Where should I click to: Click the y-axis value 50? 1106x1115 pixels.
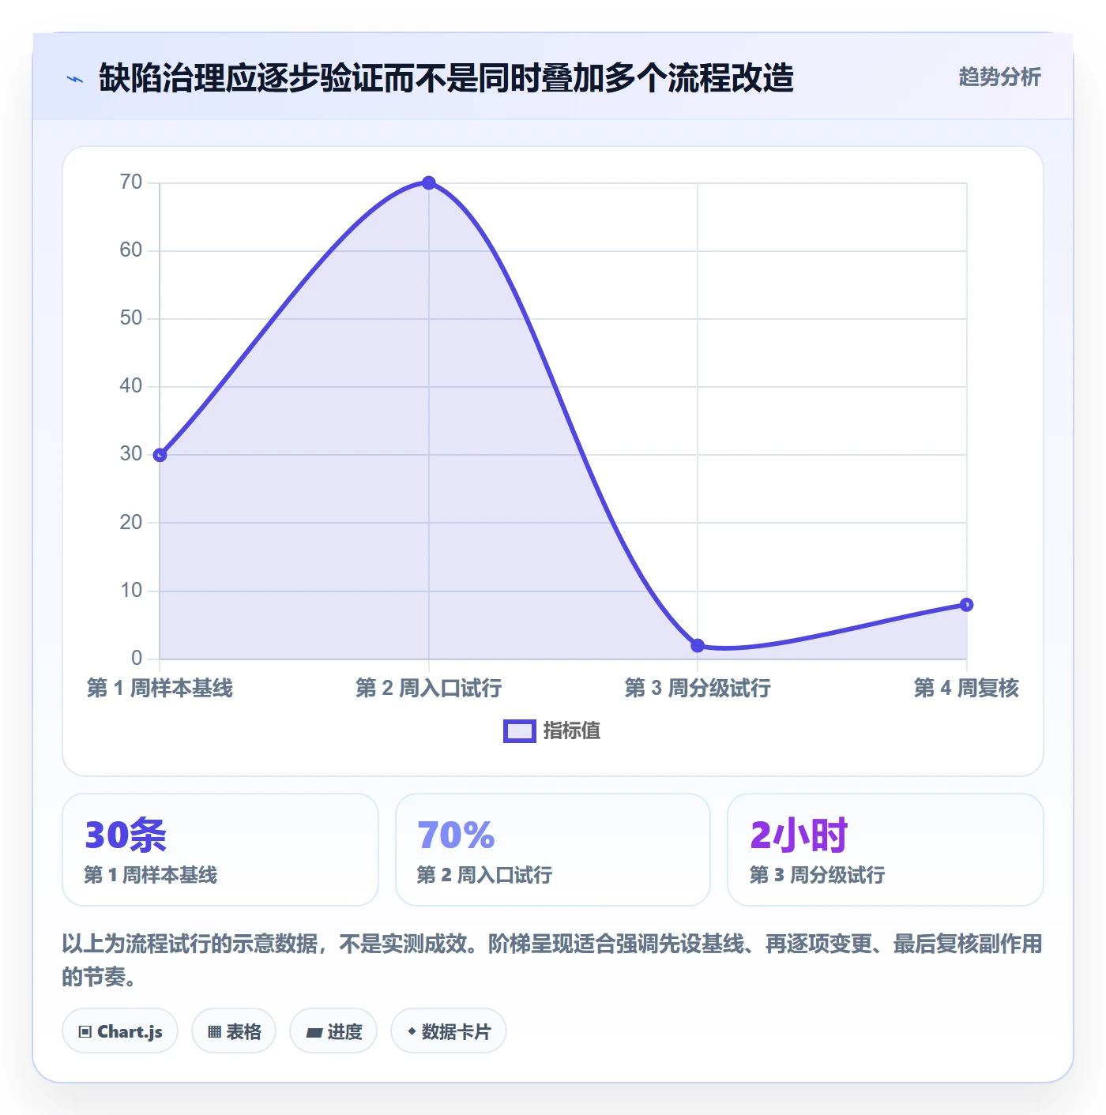[x=131, y=318]
